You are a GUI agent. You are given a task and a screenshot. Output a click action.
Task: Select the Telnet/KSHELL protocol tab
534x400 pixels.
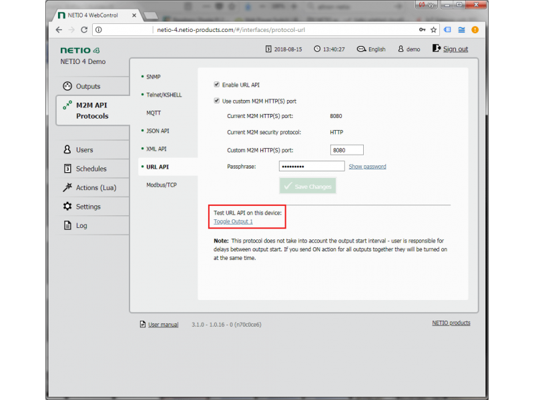164,95
